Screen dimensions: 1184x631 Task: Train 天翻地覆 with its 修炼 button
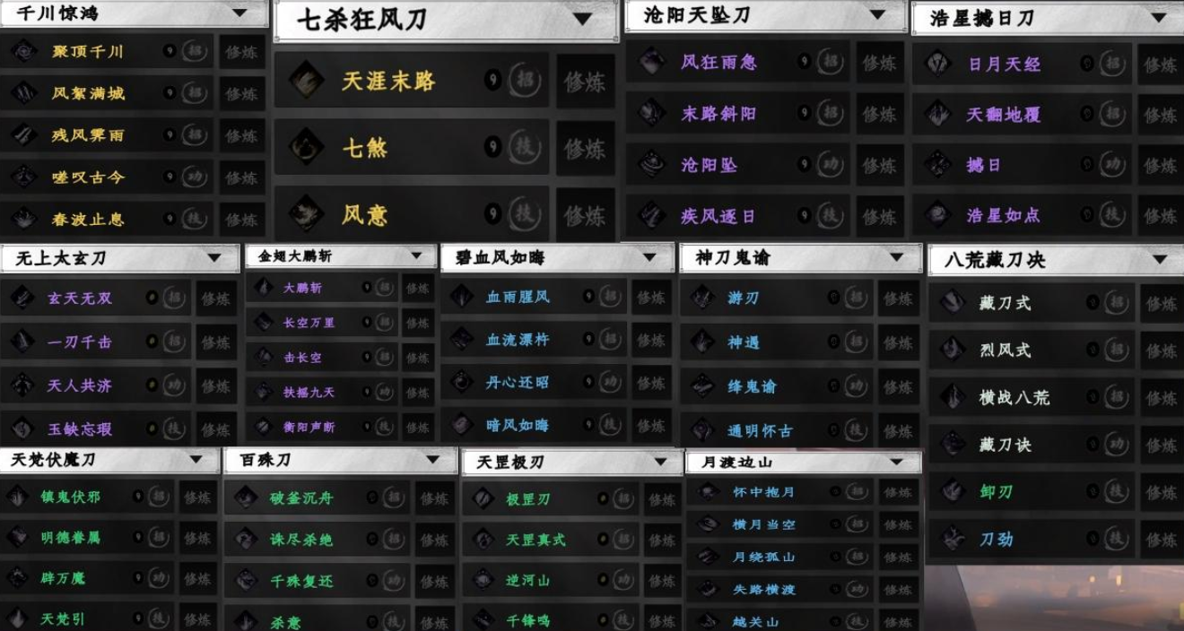(1161, 115)
